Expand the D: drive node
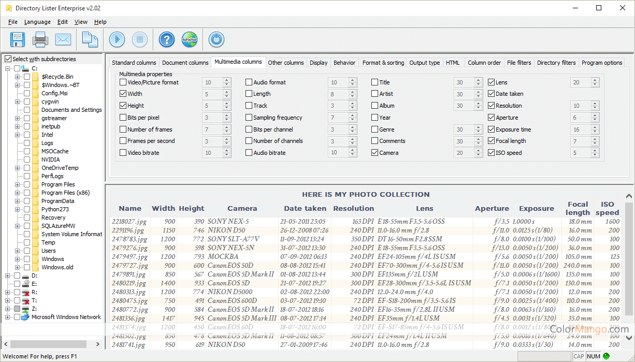Image resolution: width=635 pixels, height=362 pixels. click(x=8, y=276)
